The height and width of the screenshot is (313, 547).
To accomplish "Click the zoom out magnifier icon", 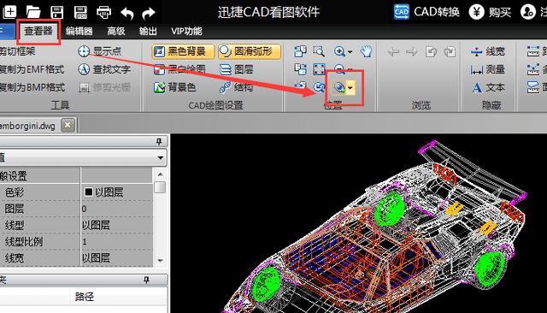I will pos(339,69).
